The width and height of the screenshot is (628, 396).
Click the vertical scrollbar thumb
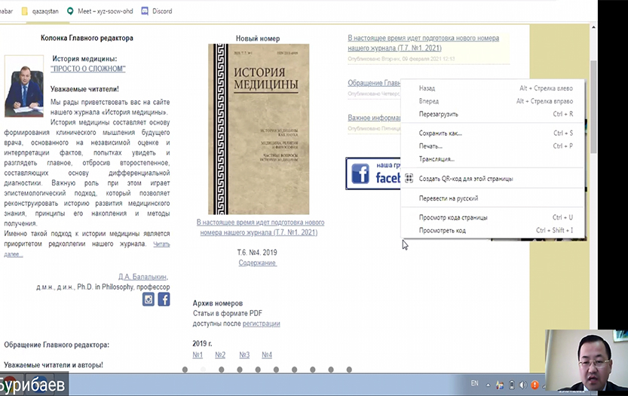(593, 106)
